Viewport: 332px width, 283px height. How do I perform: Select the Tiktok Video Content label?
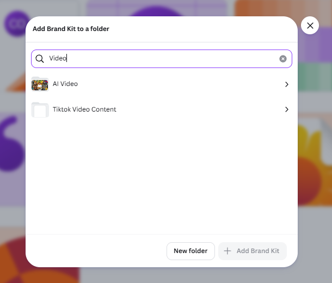[84, 109]
